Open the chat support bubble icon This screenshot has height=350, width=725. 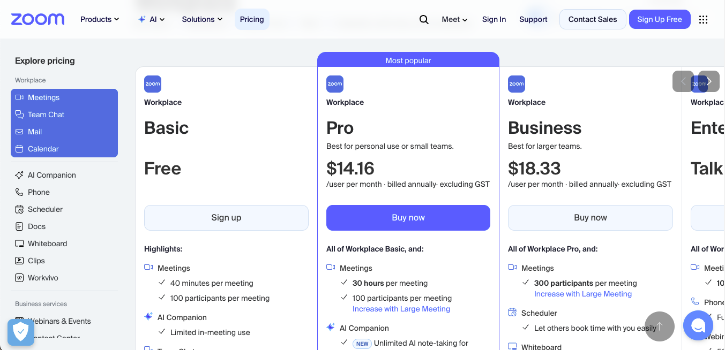[698, 325]
